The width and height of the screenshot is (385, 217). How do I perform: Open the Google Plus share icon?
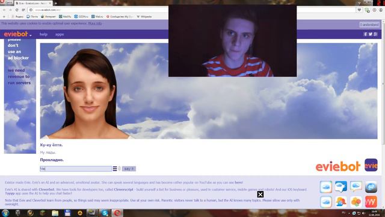[x=375, y=34]
